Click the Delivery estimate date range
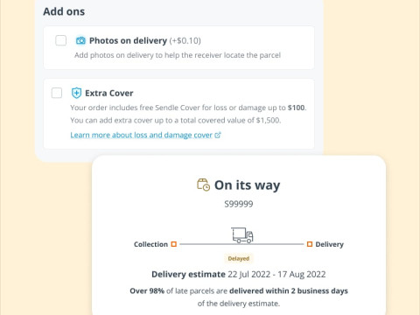 pyautogui.click(x=276, y=275)
